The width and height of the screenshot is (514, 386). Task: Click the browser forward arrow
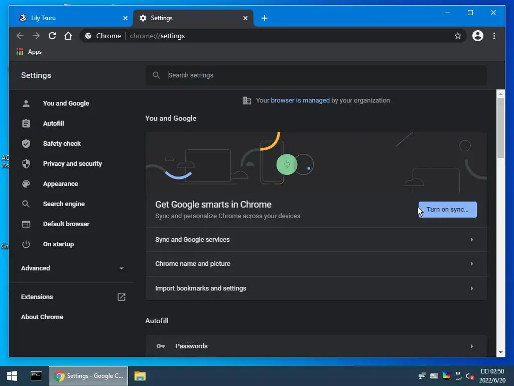36,36
